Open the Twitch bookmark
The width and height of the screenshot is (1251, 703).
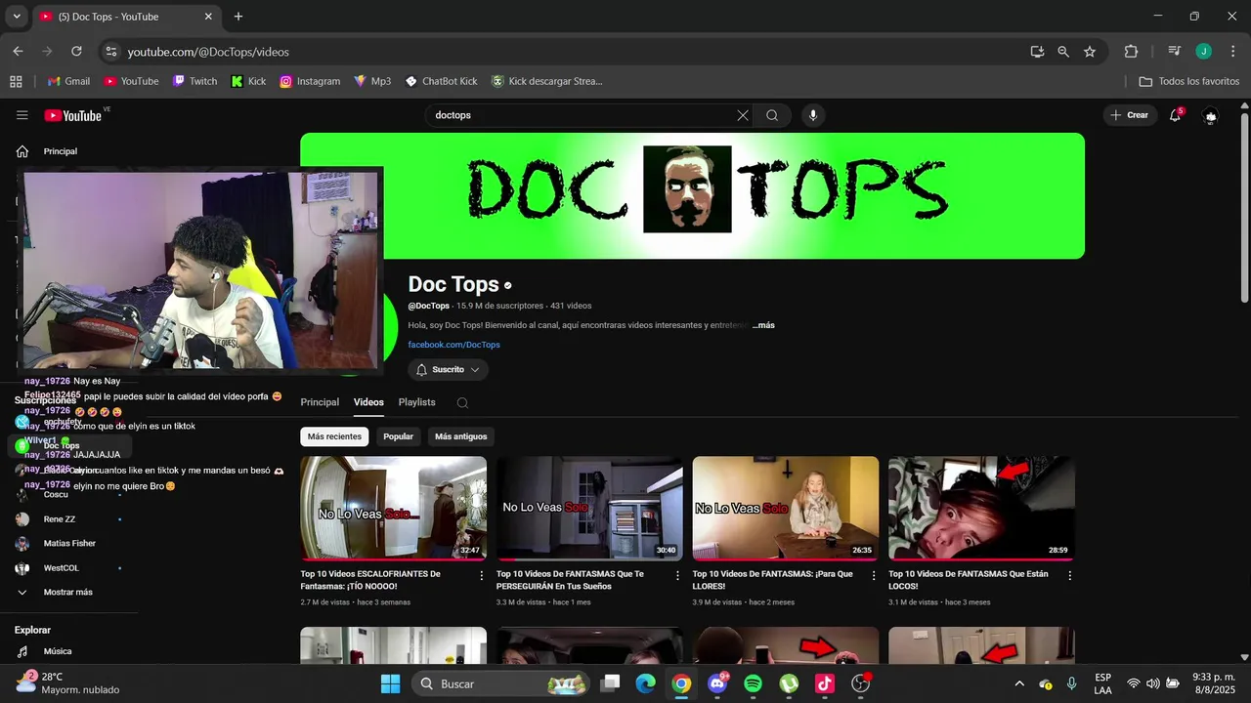click(x=194, y=81)
